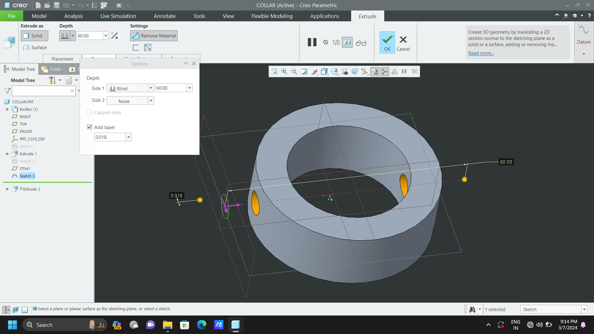
Task: Click the Regenerate icon in quick access
Action: click(95, 5)
